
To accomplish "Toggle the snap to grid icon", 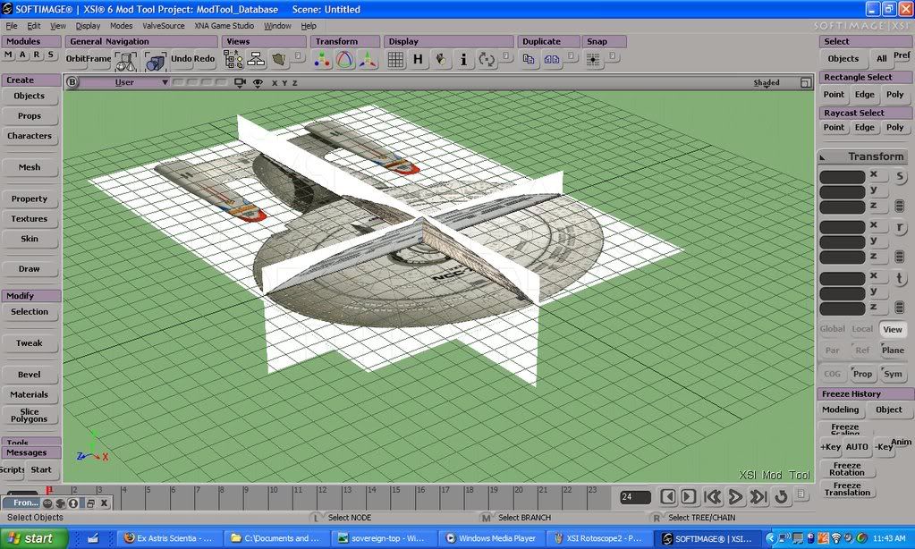I will click(x=593, y=60).
